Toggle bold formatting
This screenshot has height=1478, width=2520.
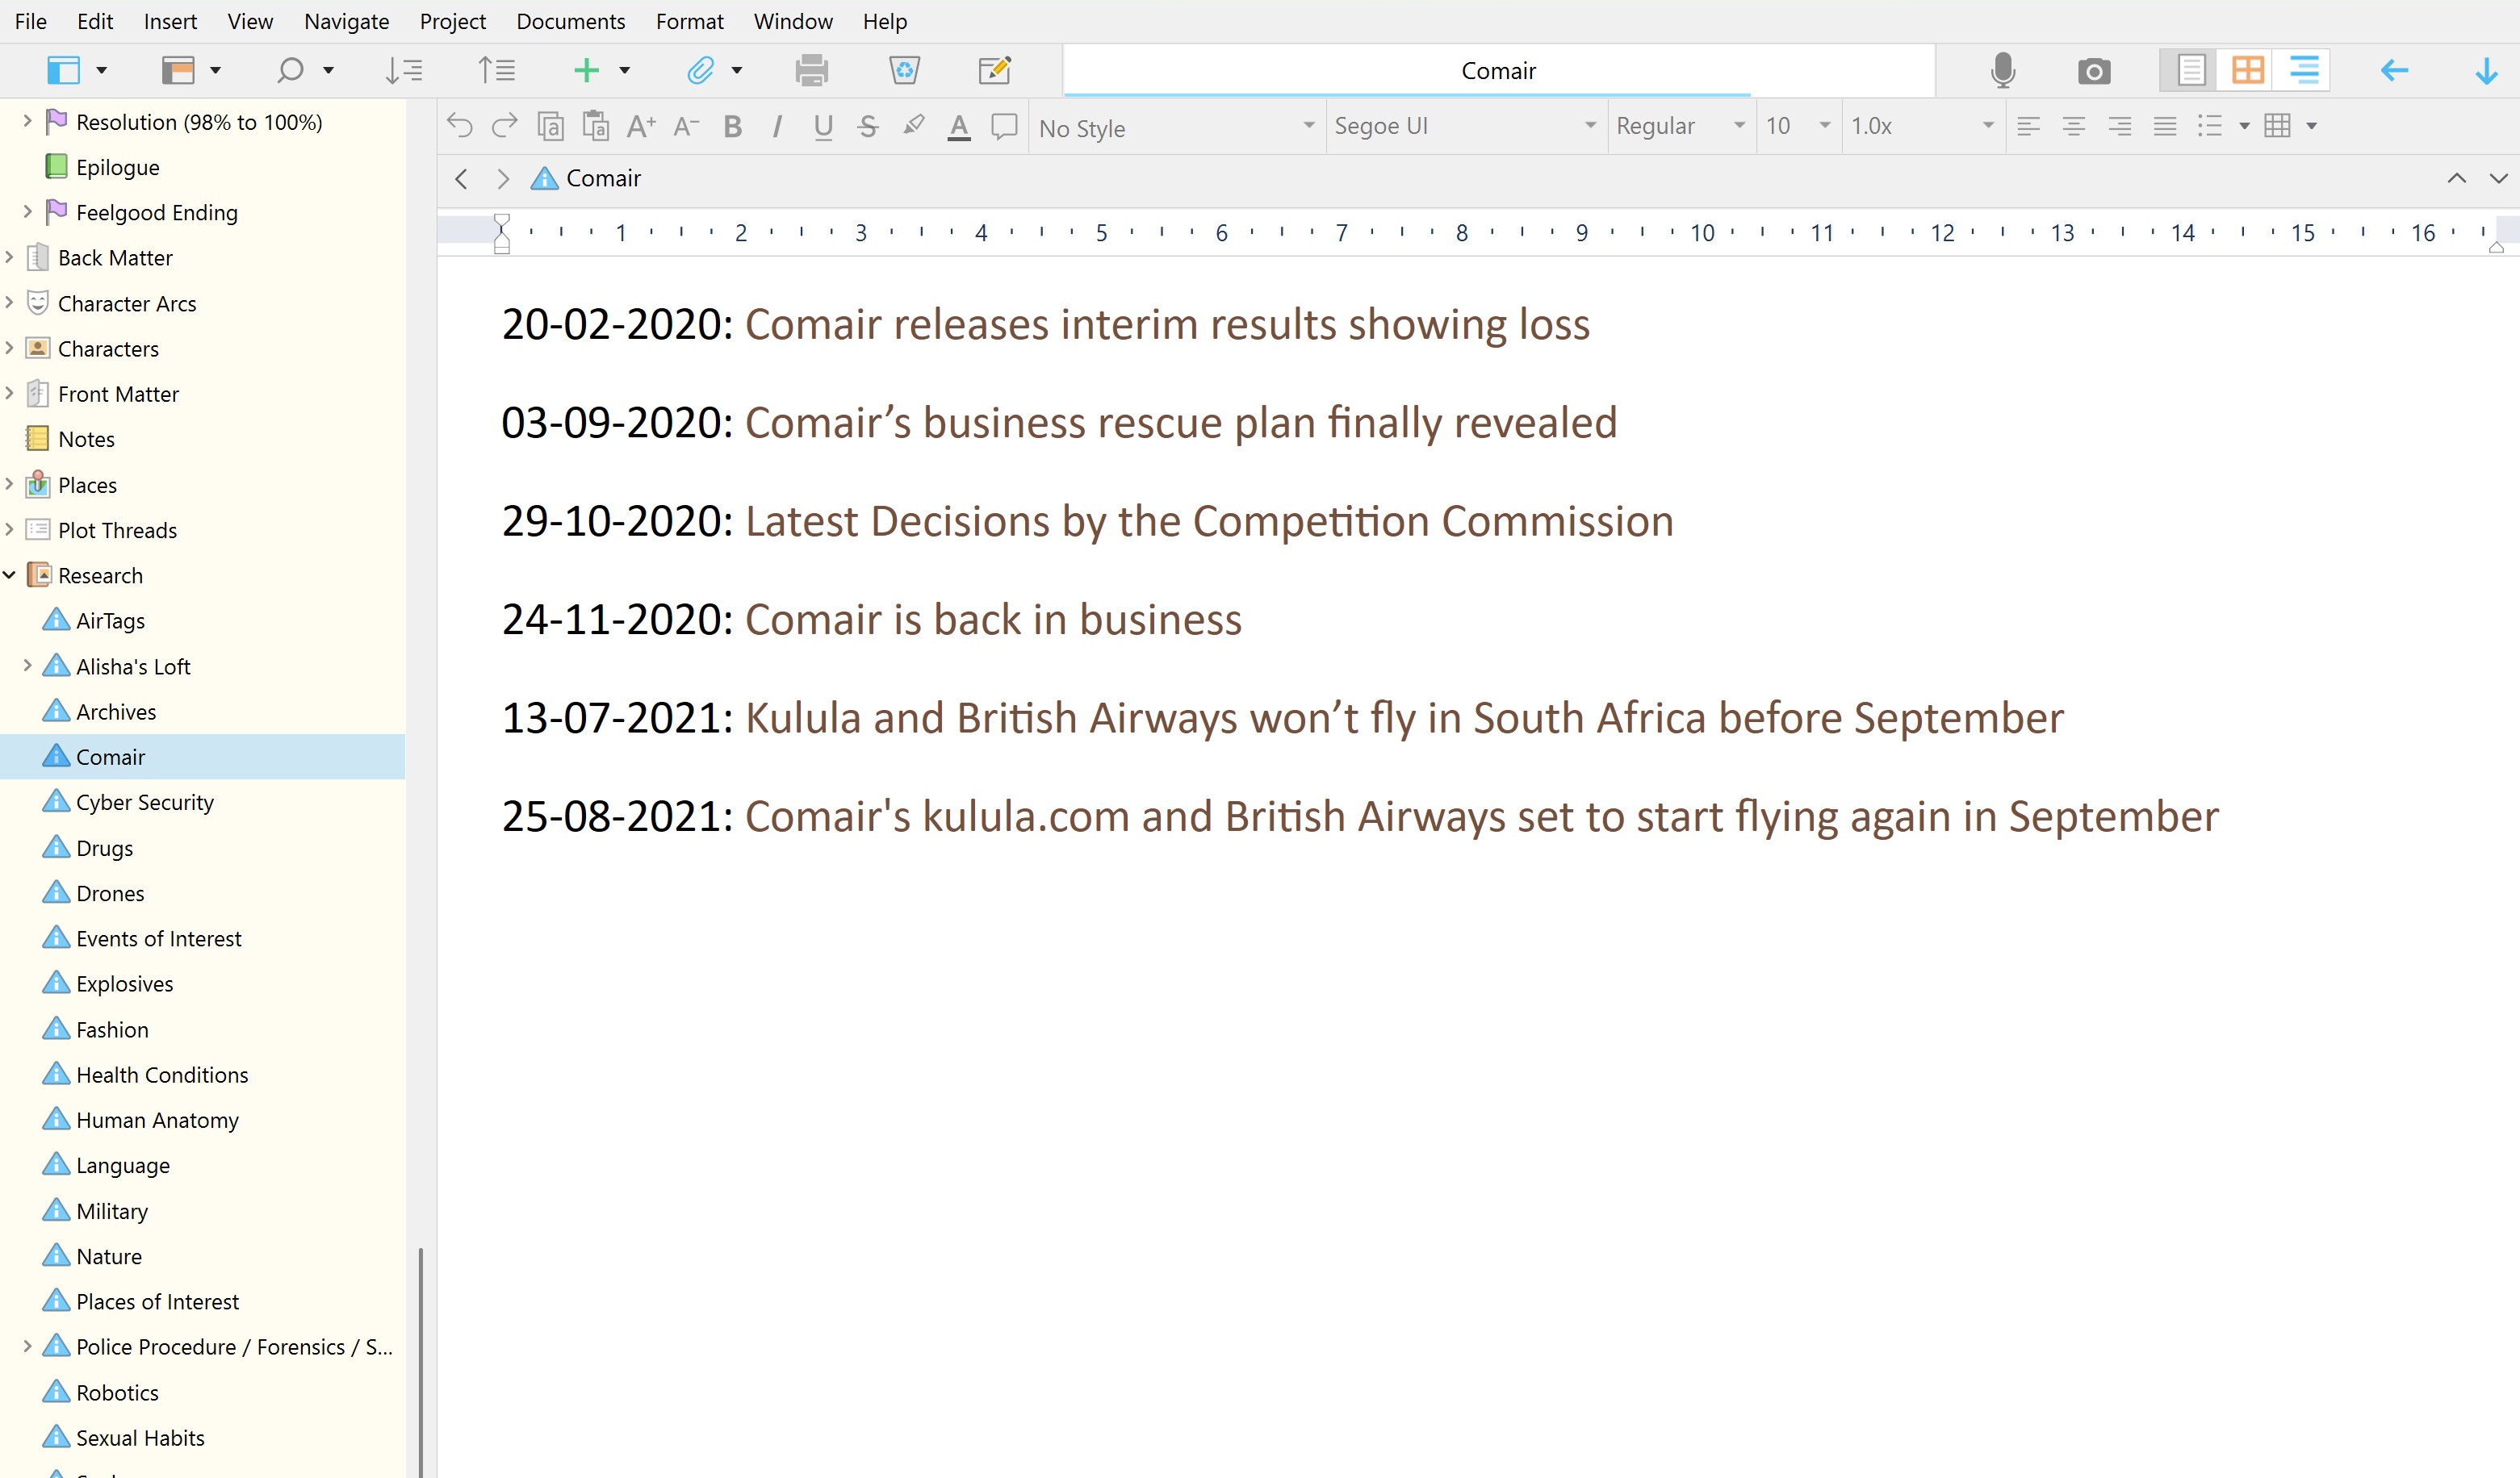(733, 126)
